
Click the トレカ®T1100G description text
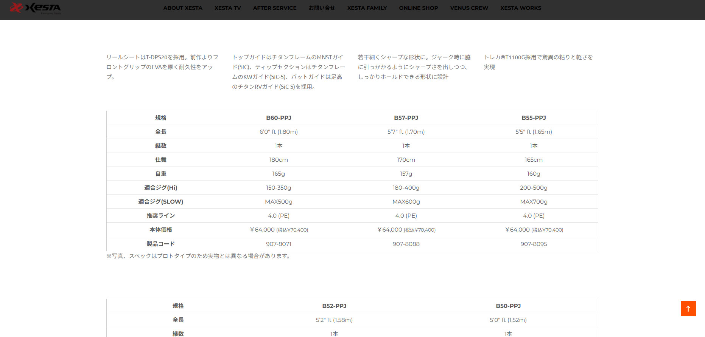coord(538,62)
